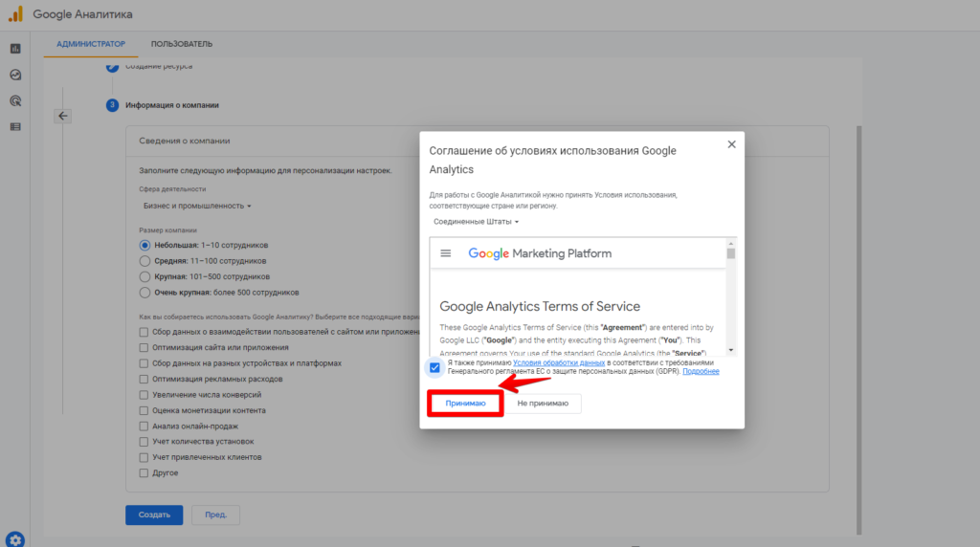
Task: Check Учет привлеченных клиентов checkbox
Action: (x=144, y=457)
